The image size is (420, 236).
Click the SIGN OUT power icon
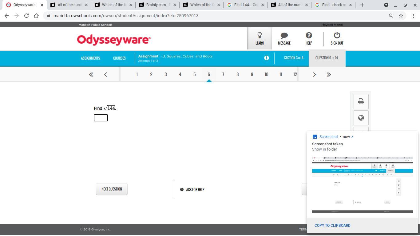tap(337, 38)
